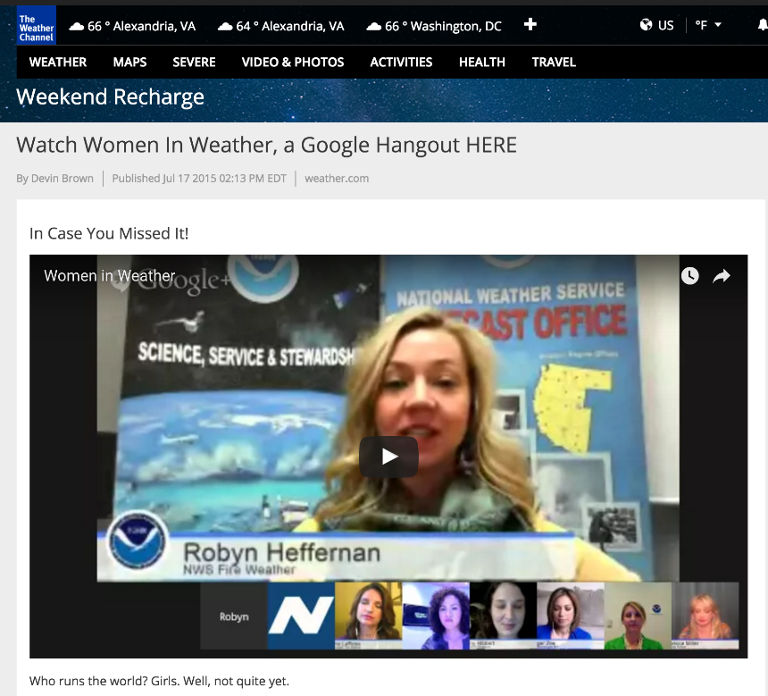Click the US region label
This screenshot has width=768, height=696.
coord(665,25)
